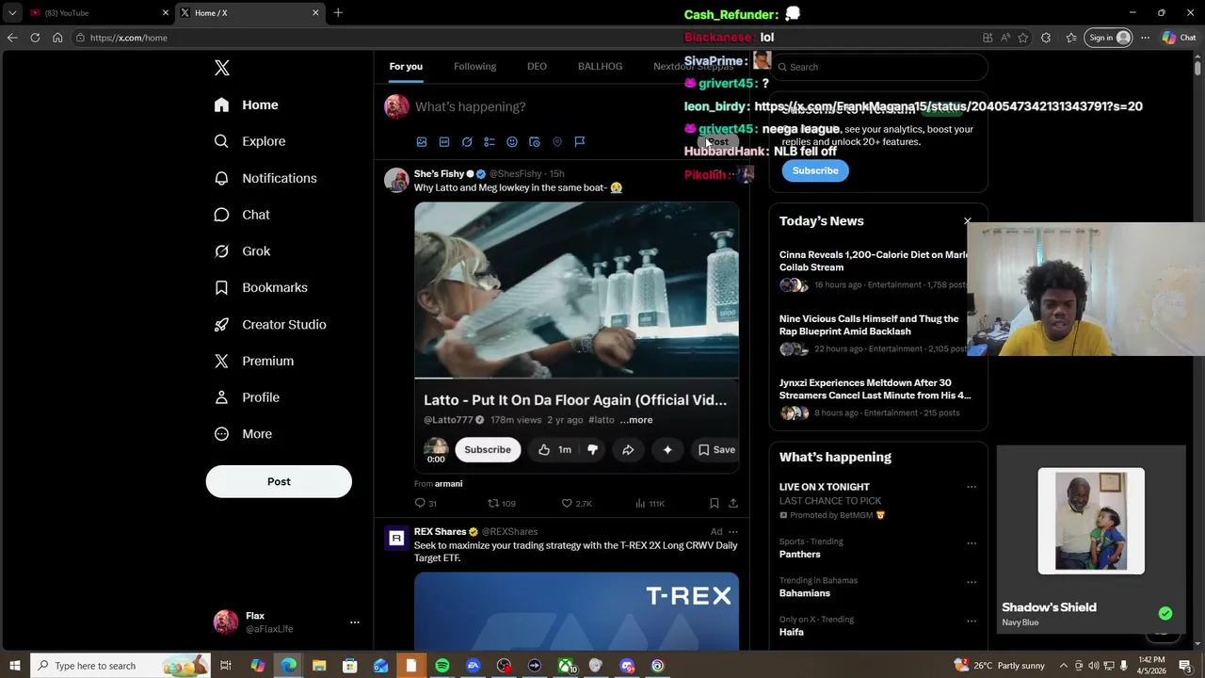Reply to She's Fishy's post
This screenshot has height=678, width=1205.
(x=426, y=504)
